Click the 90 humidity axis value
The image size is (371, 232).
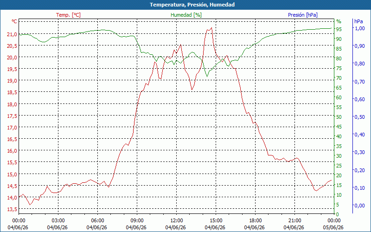pos(339,39)
